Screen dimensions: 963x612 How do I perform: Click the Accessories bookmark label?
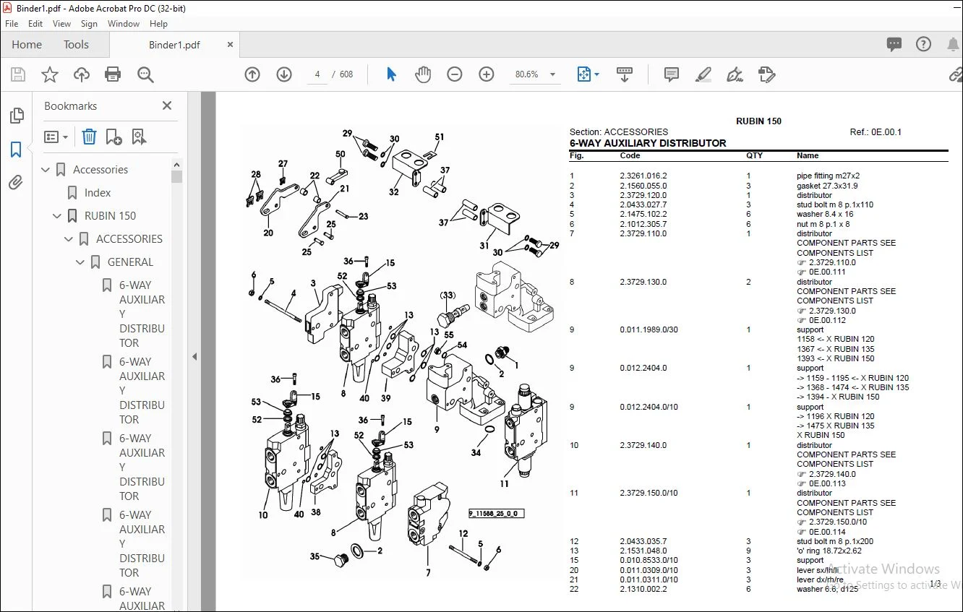point(100,170)
